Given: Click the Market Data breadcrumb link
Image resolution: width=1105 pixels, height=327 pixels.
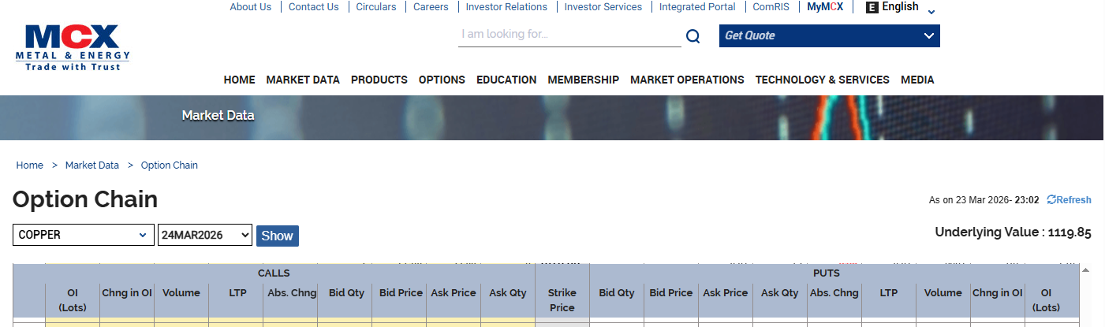Looking at the screenshot, I should click(x=92, y=165).
